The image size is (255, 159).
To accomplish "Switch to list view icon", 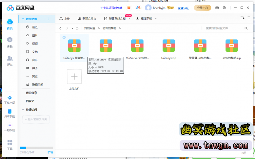I will 248,18.
